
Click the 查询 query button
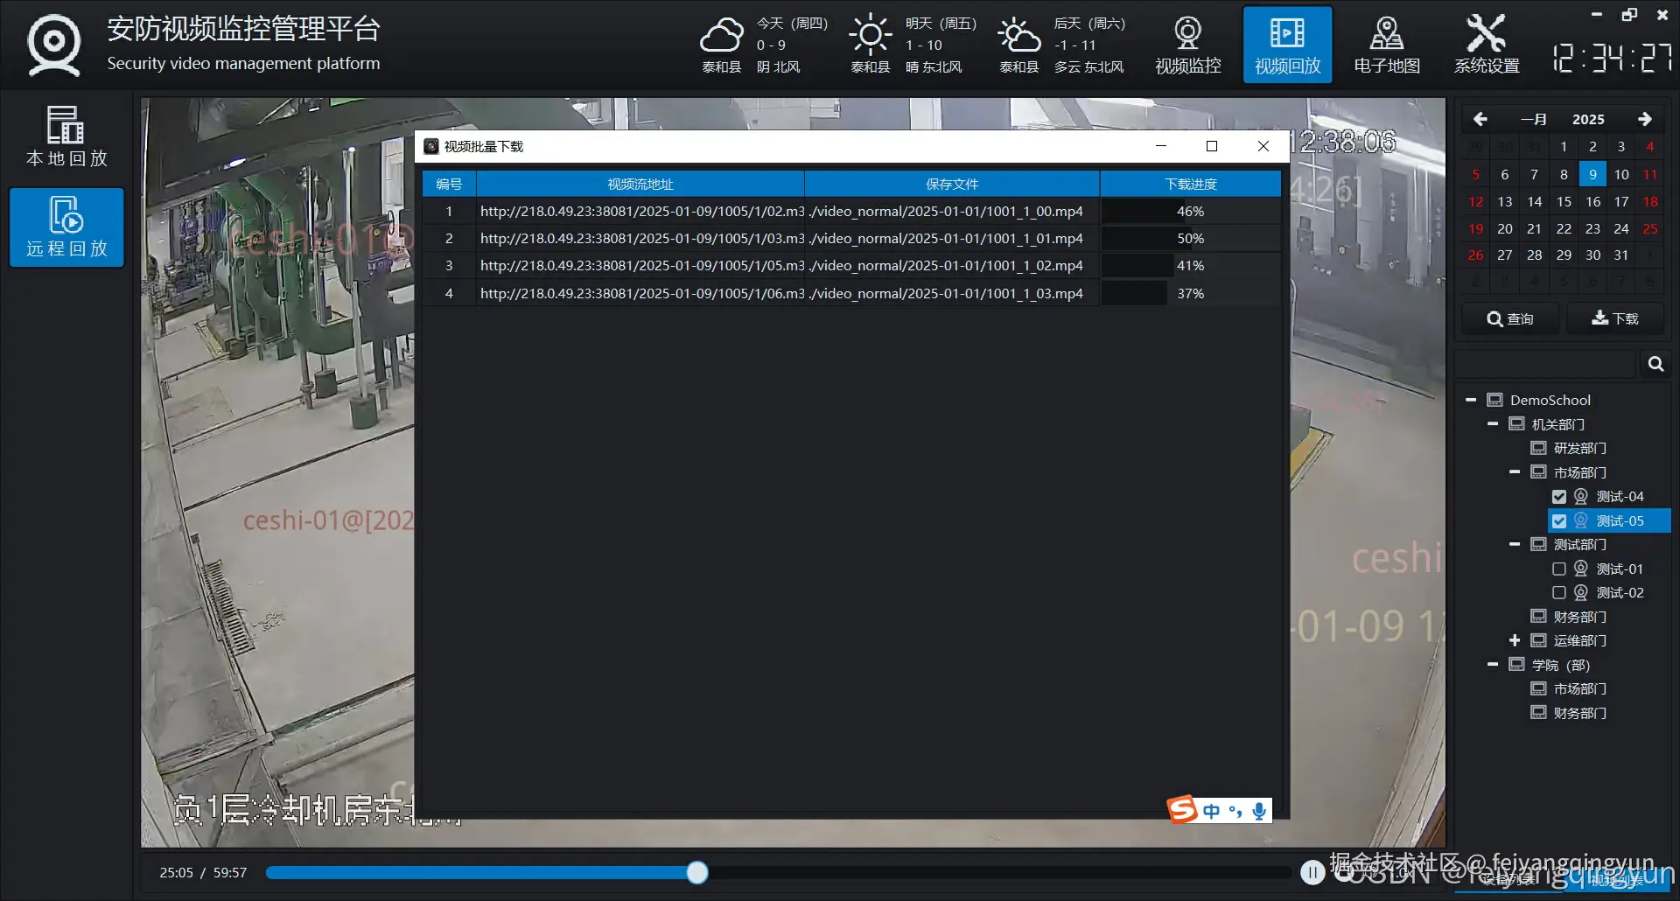(1510, 318)
